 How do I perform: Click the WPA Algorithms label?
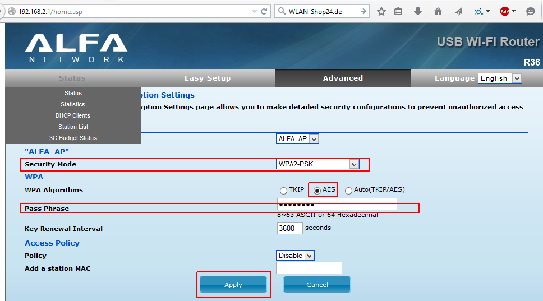(54, 190)
